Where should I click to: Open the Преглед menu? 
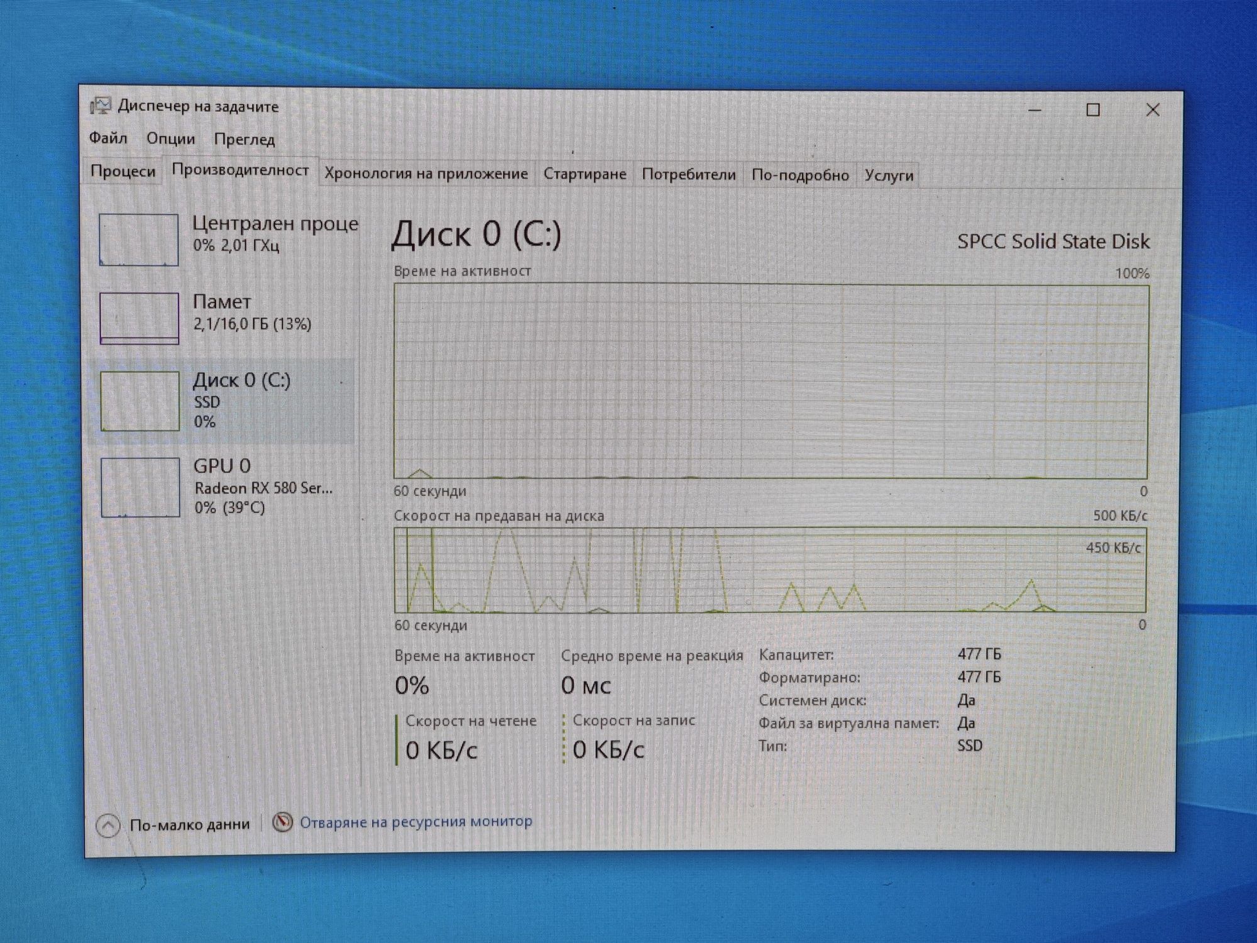click(x=244, y=139)
